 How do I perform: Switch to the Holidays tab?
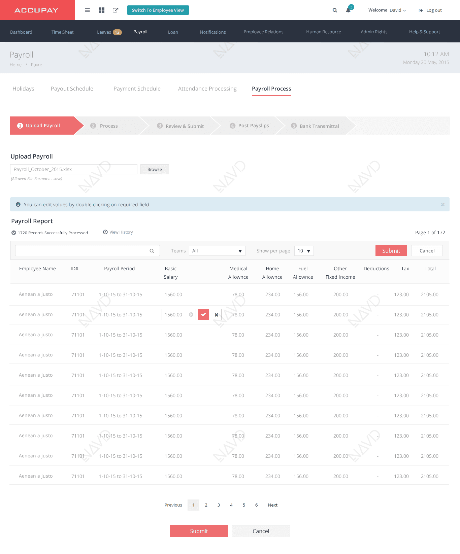click(23, 89)
